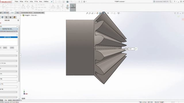Click the blue change button in property panel
The image size is (184, 103).
(x=9, y=29)
